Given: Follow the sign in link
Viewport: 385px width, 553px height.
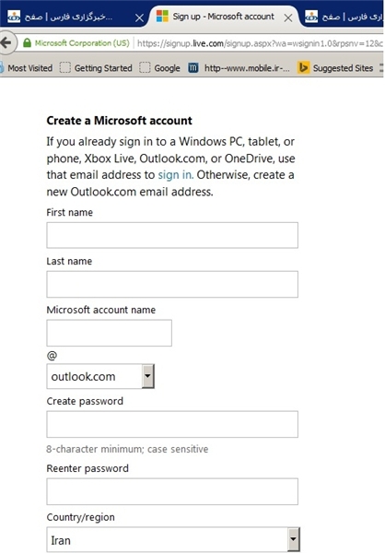Looking at the screenshot, I should (x=175, y=175).
